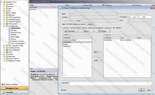The width and height of the screenshot is (155, 95).
Task: Toggle the Network Vserver checkbox
Action: pos(63,21)
